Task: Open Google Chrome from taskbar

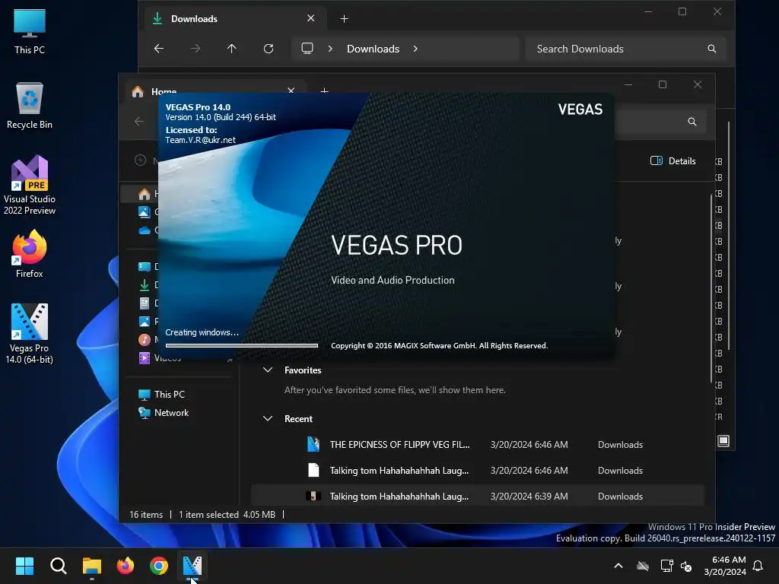Action: pyautogui.click(x=159, y=566)
